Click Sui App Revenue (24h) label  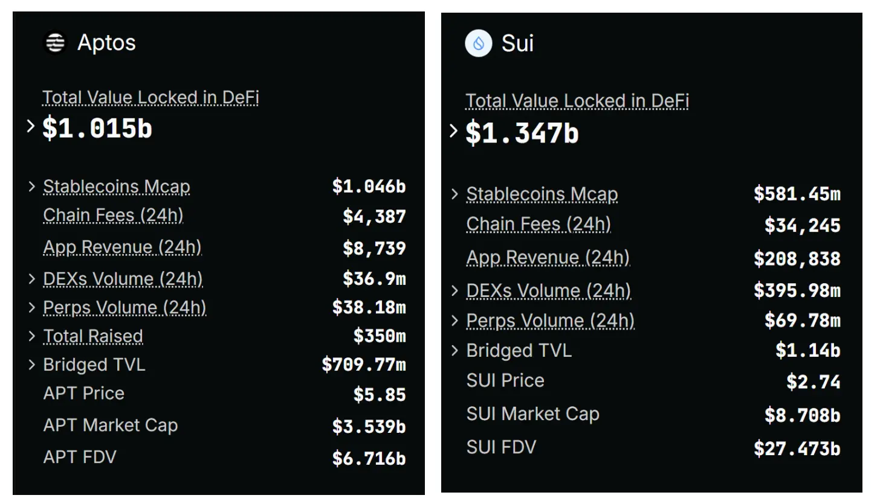coord(548,258)
